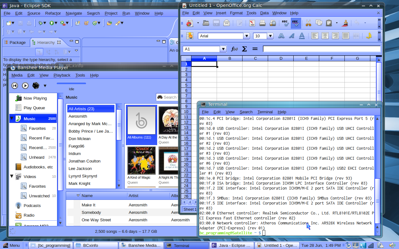This screenshot has width=399, height=249.
Task: Open Eclipse Hierarchy view menu triangle
Action: click(76, 51)
